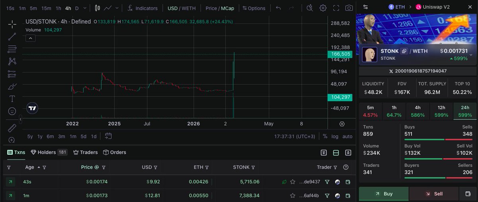Select the crosshair cursor tool
Image resolution: width=478 pixels, height=202 pixels.
coord(12,24)
